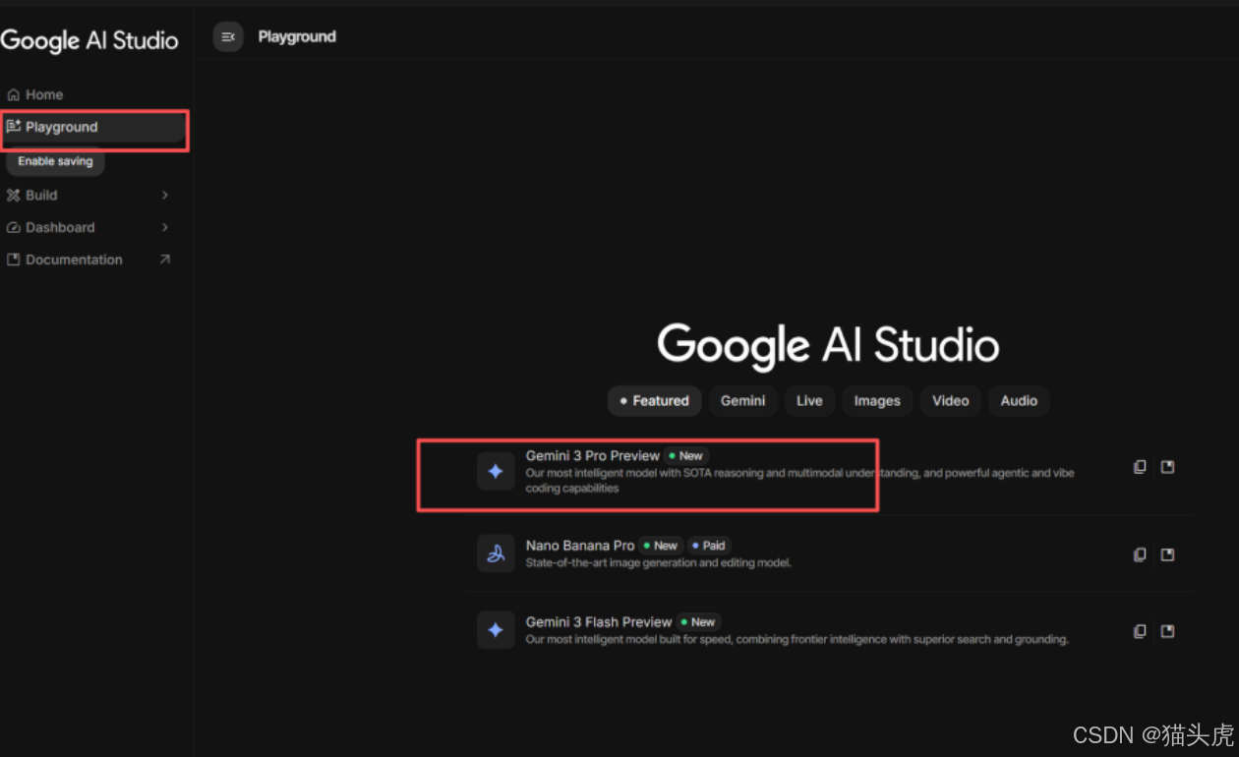Click the Build tools icon in the sidebar
Viewport: 1239px width, 757px height.
pyautogui.click(x=12, y=195)
